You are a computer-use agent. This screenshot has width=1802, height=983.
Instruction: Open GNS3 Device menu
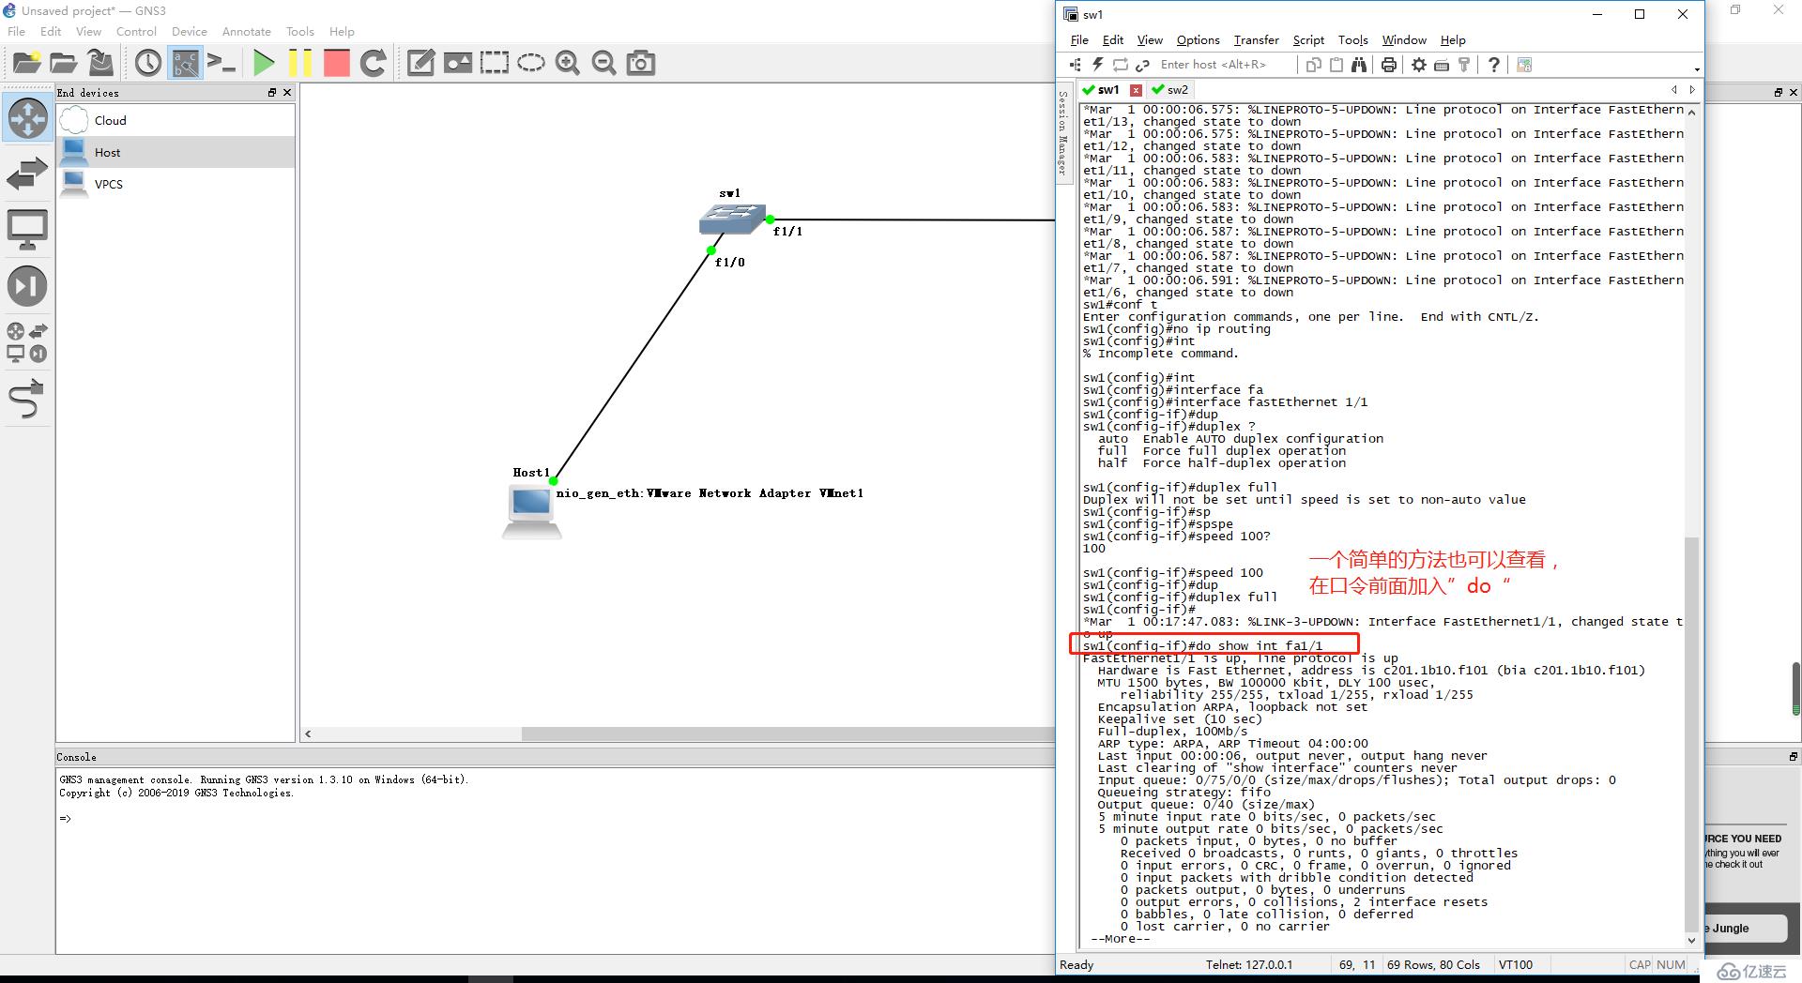click(x=190, y=31)
